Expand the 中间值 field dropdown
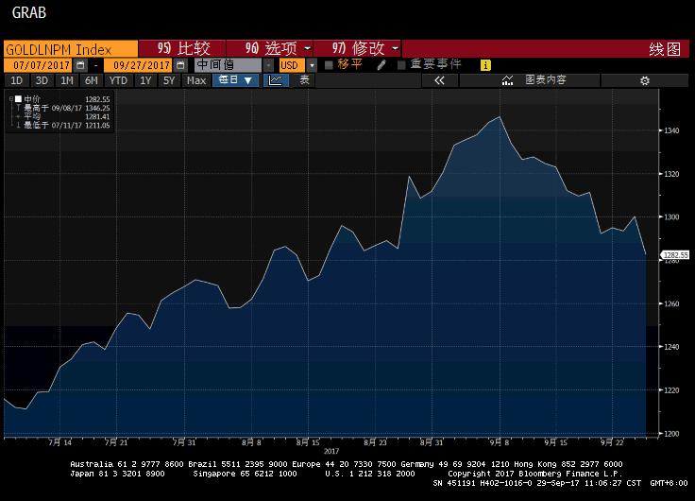695x501 pixels. (x=268, y=65)
